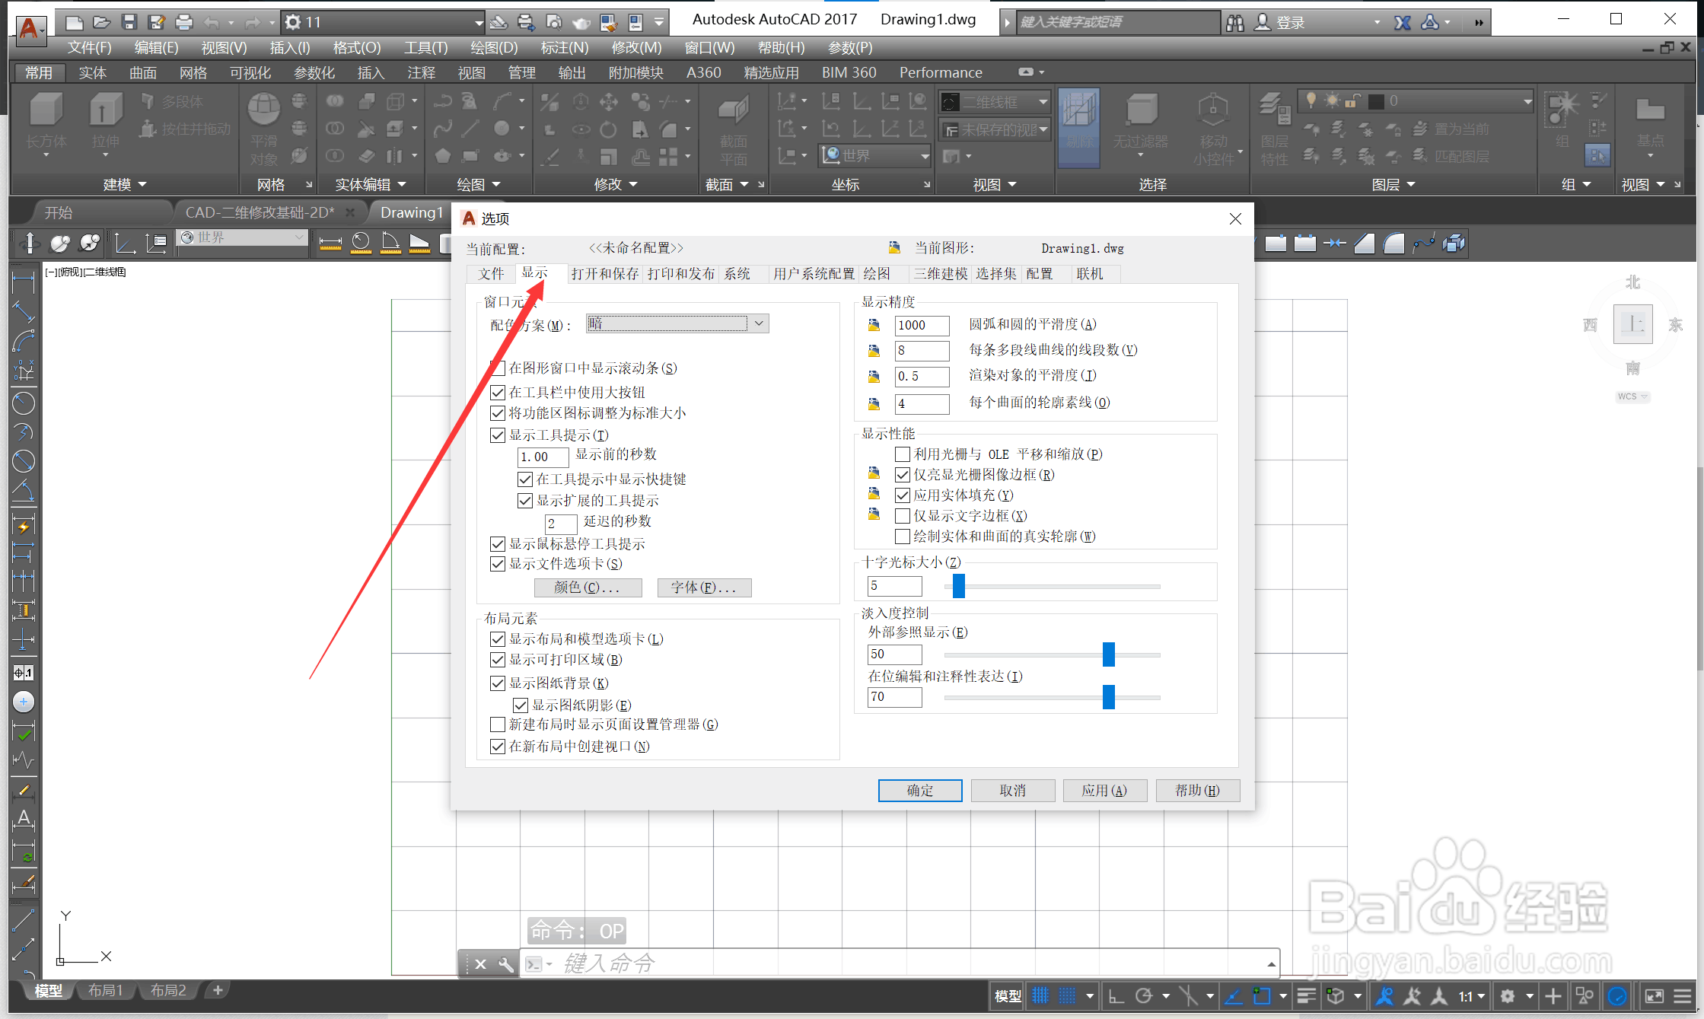Open the workspace dropdown showing 11
Screen dimensions: 1704x1019
click(383, 22)
